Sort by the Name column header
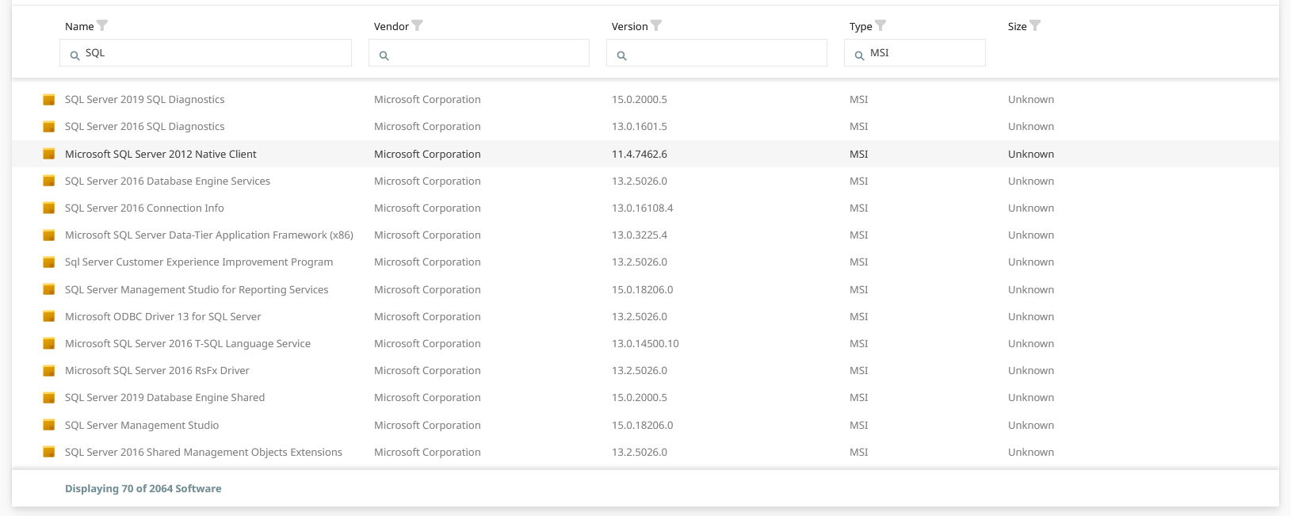The height and width of the screenshot is (516, 1291). click(x=79, y=27)
